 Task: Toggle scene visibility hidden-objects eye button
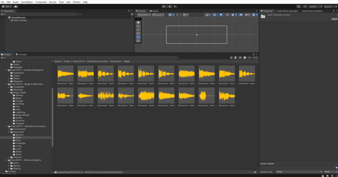tap(241, 15)
